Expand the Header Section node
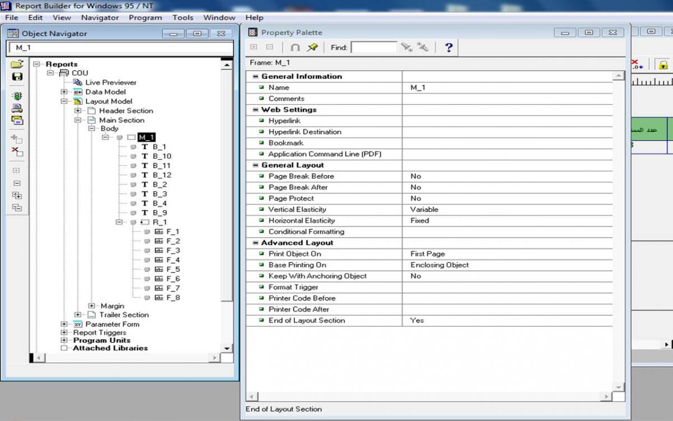 78,111
